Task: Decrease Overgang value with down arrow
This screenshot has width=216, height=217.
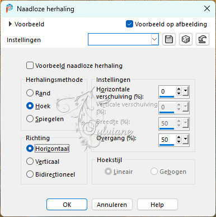Action: (179, 142)
